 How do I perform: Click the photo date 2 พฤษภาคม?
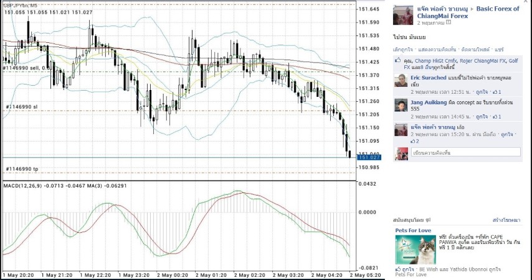click(431, 23)
